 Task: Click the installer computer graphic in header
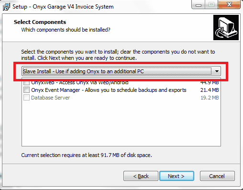click(x=226, y=27)
